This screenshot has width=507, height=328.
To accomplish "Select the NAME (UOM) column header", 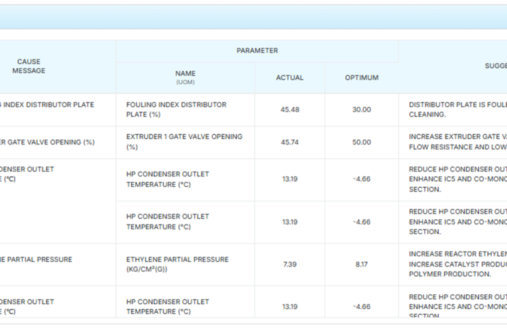I will (186, 78).
